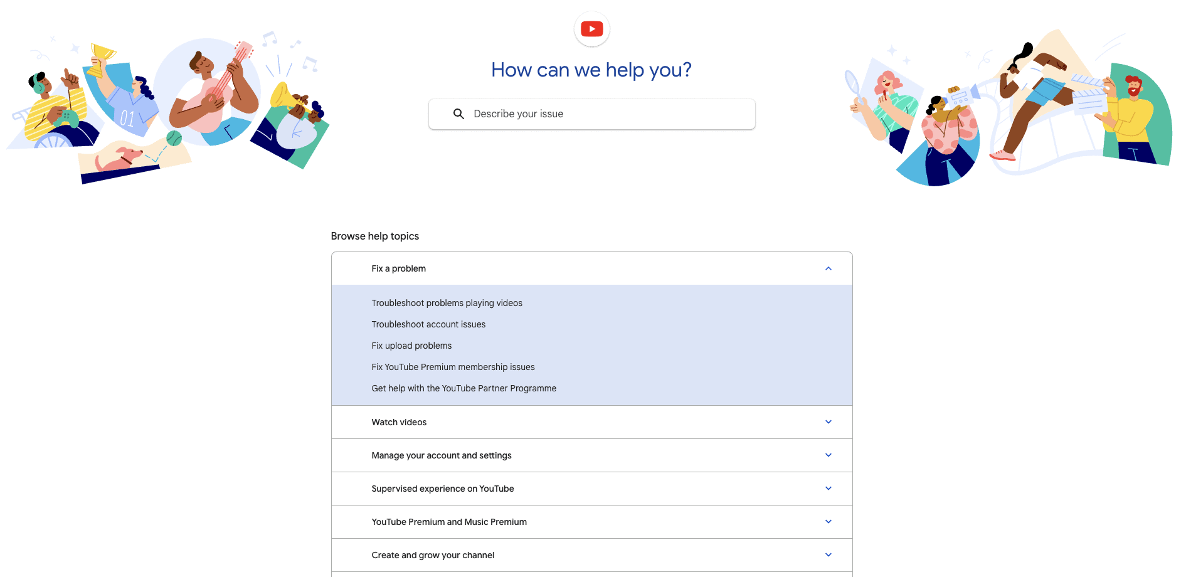
Task: Click the Watch videos topic label
Action: 399,421
